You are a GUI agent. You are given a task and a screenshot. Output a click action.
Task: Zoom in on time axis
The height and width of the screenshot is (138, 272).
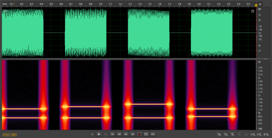[x=232, y=134]
